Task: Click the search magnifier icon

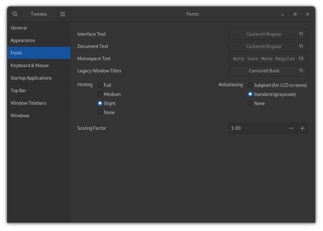Action: [15, 14]
